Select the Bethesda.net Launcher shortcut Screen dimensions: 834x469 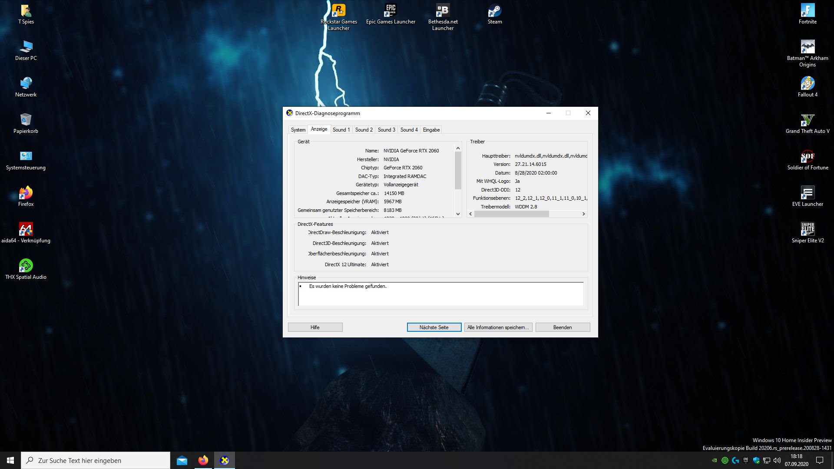click(x=443, y=11)
